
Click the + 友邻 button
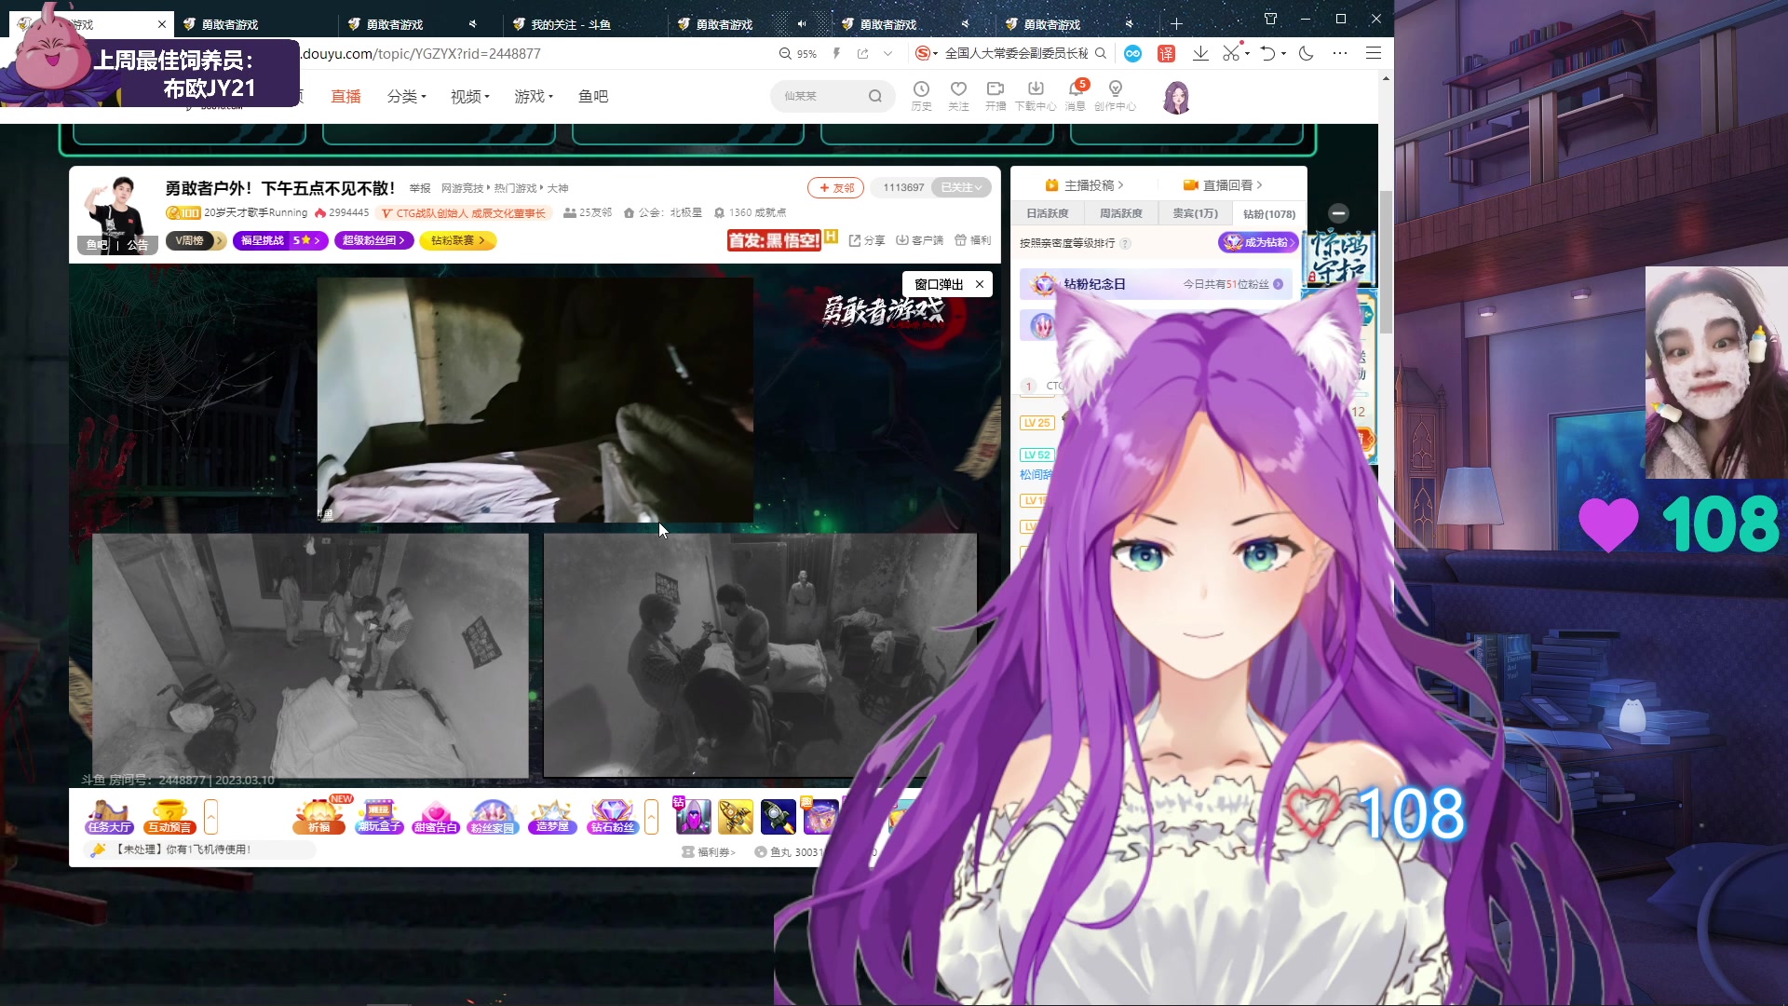(836, 187)
